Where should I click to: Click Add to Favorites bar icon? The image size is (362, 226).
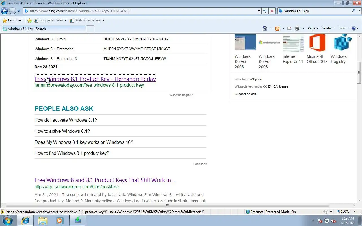[30, 20]
